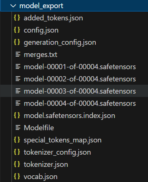The width and height of the screenshot is (148, 182).
Task: Select the model_export folder name
Action: (x=41, y=6)
